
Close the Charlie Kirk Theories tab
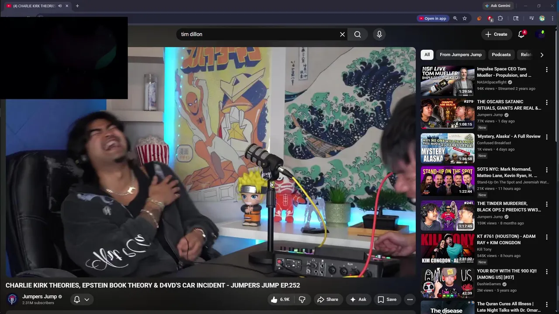click(x=67, y=6)
